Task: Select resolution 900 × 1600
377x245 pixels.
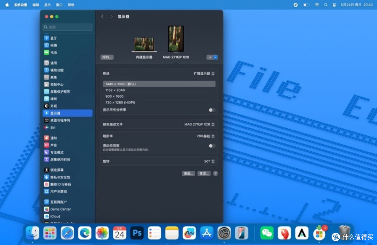Action: pos(159,96)
